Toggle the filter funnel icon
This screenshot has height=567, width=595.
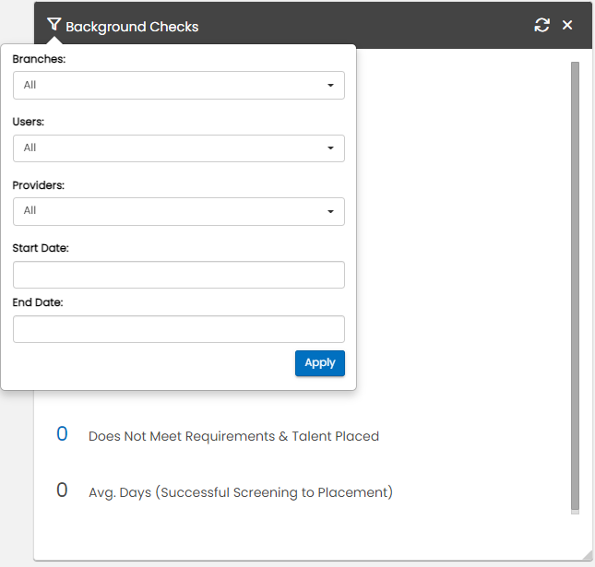click(x=54, y=25)
